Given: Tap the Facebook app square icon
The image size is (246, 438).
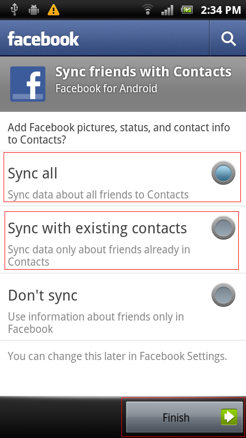Looking at the screenshot, I should 28,84.
